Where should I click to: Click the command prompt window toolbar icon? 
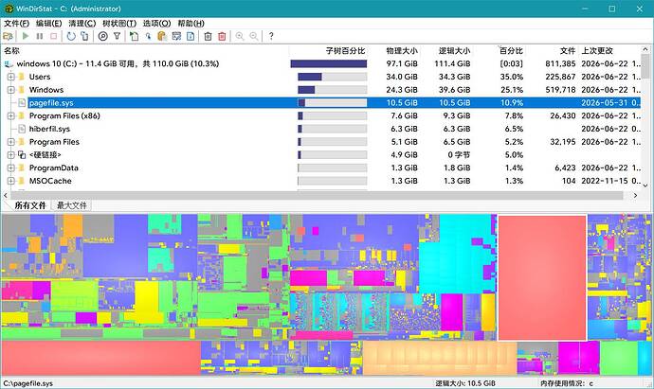[176, 36]
